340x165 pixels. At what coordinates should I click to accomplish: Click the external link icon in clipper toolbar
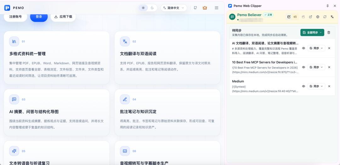point(310,17)
